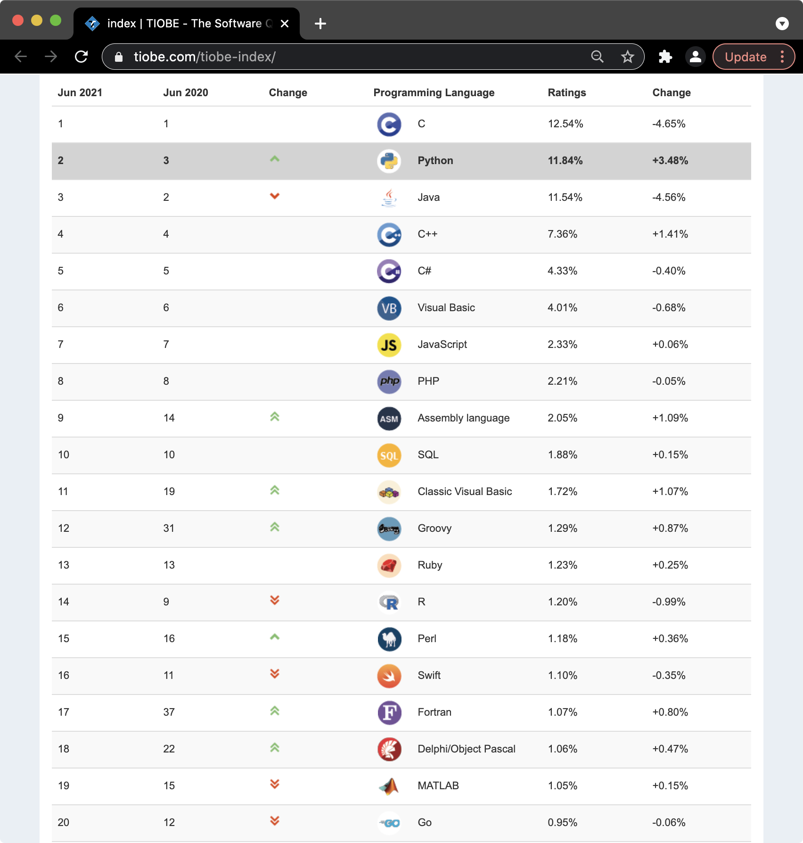The height and width of the screenshot is (843, 803).
Task: Click the Jun 2020 column header
Action: (x=185, y=93)
